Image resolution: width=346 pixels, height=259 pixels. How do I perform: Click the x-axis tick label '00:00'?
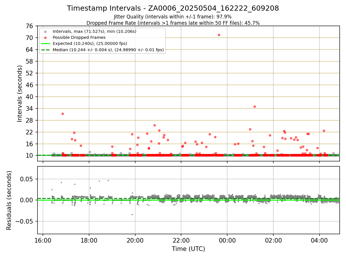pyautogui.click(x=227, y=240)
